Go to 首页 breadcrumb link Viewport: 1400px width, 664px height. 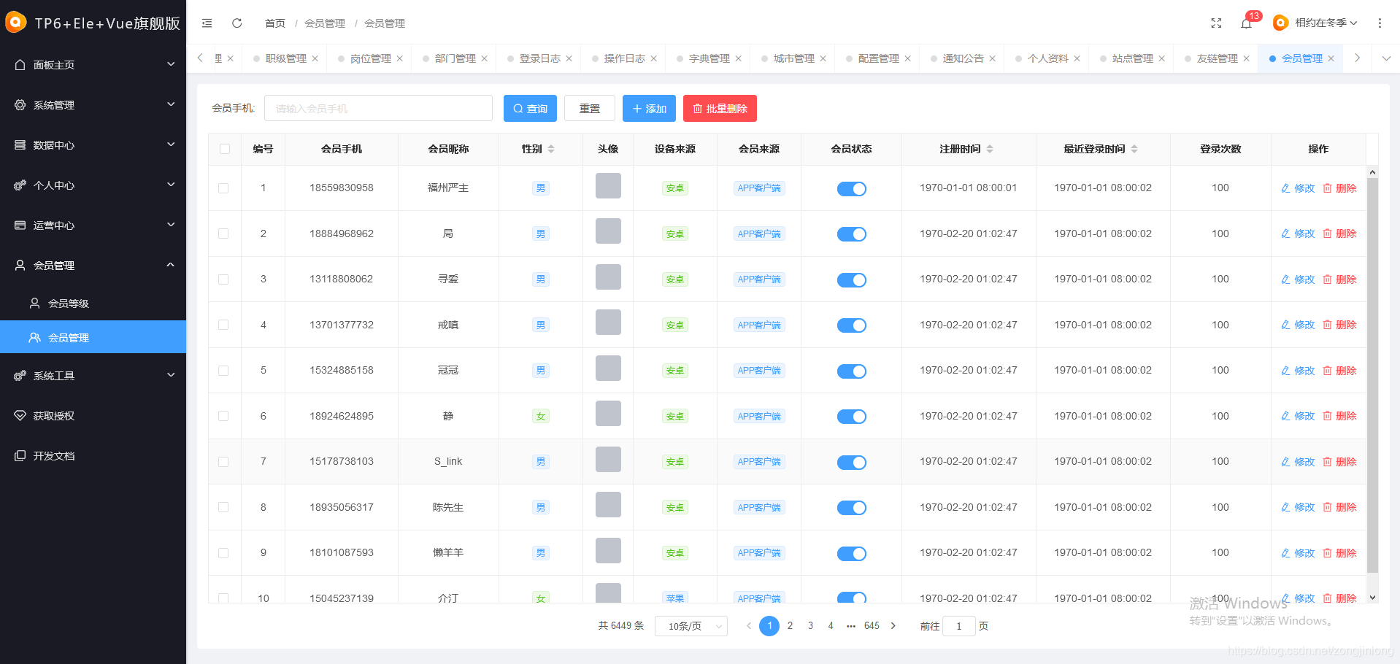point(275,23)
